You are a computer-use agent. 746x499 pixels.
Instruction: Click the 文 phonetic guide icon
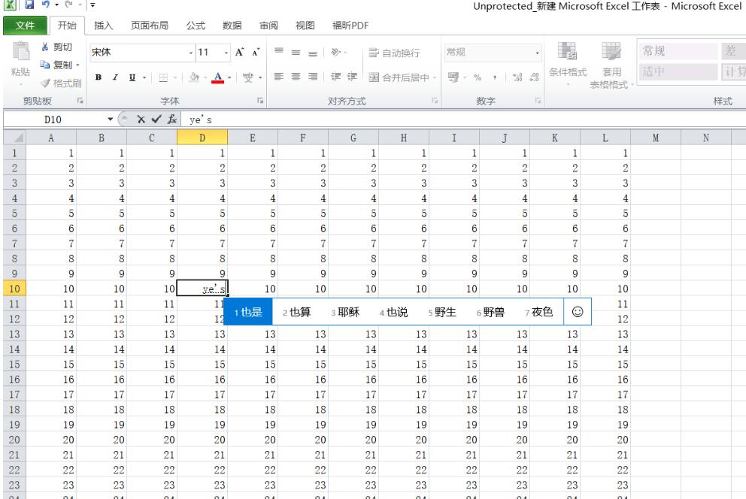pos(248,77)
